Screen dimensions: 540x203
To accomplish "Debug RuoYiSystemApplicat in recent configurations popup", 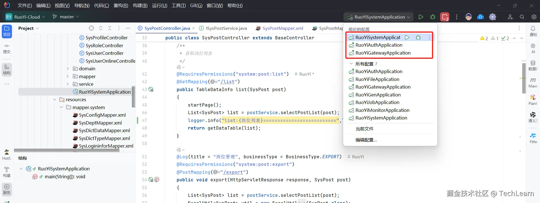I will 418,37.
